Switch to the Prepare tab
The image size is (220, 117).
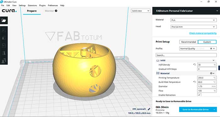click(32, 11)
